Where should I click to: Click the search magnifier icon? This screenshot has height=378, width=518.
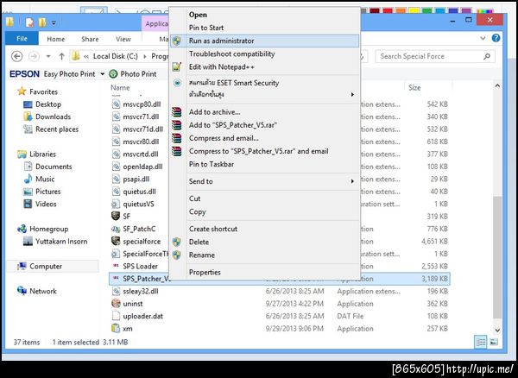click(x=487, y=56)
